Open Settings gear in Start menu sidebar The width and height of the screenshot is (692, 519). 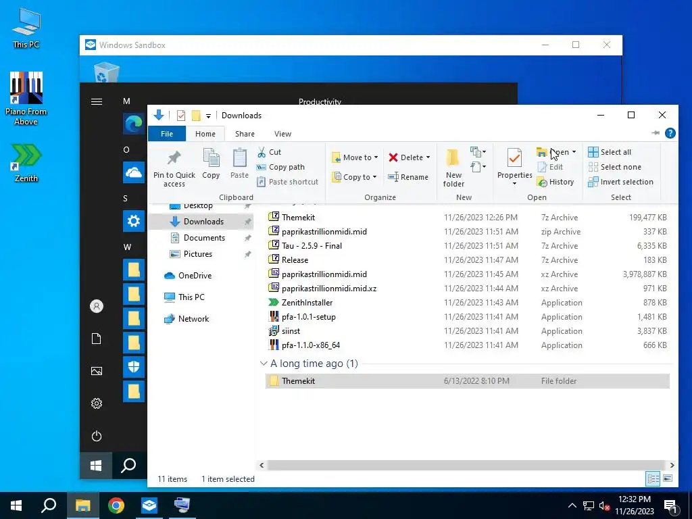[x=96, y=403]
